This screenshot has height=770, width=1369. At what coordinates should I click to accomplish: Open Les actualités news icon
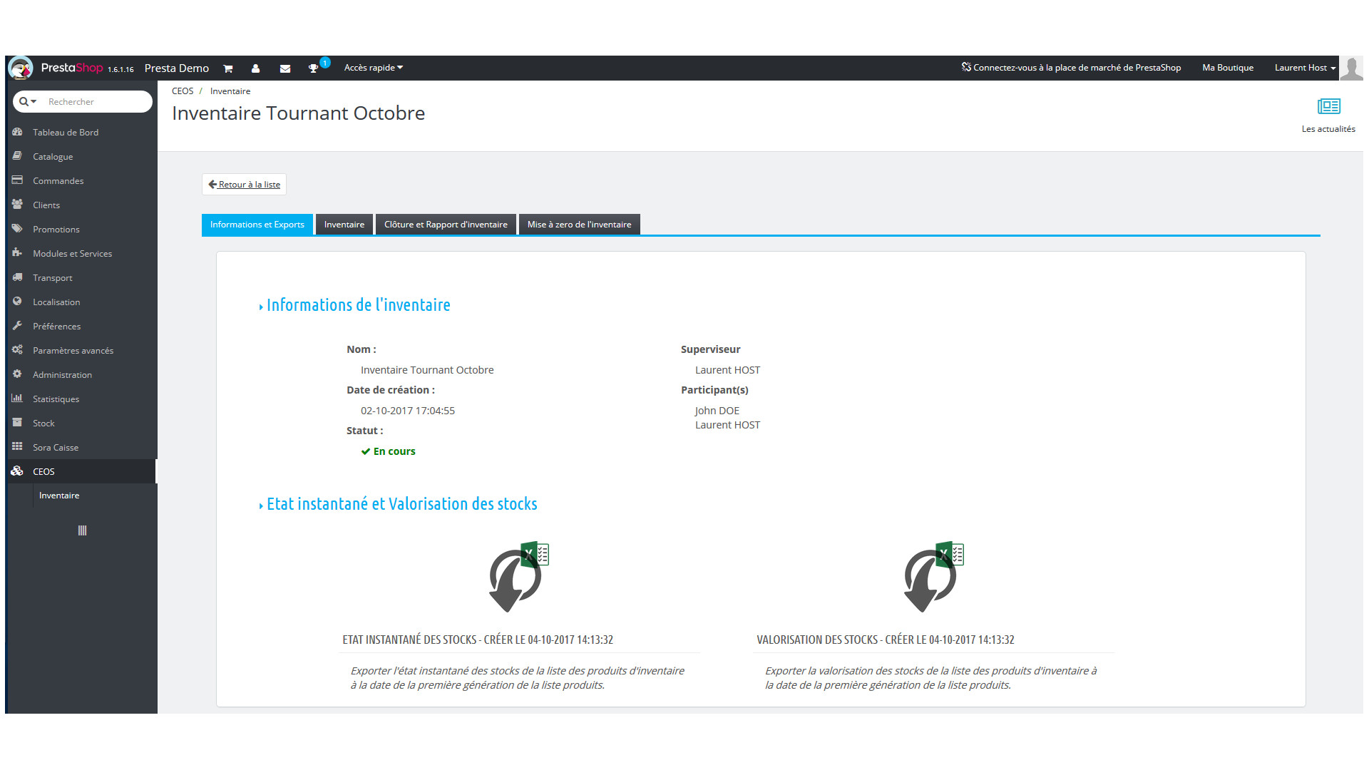tap(1328, 107)
